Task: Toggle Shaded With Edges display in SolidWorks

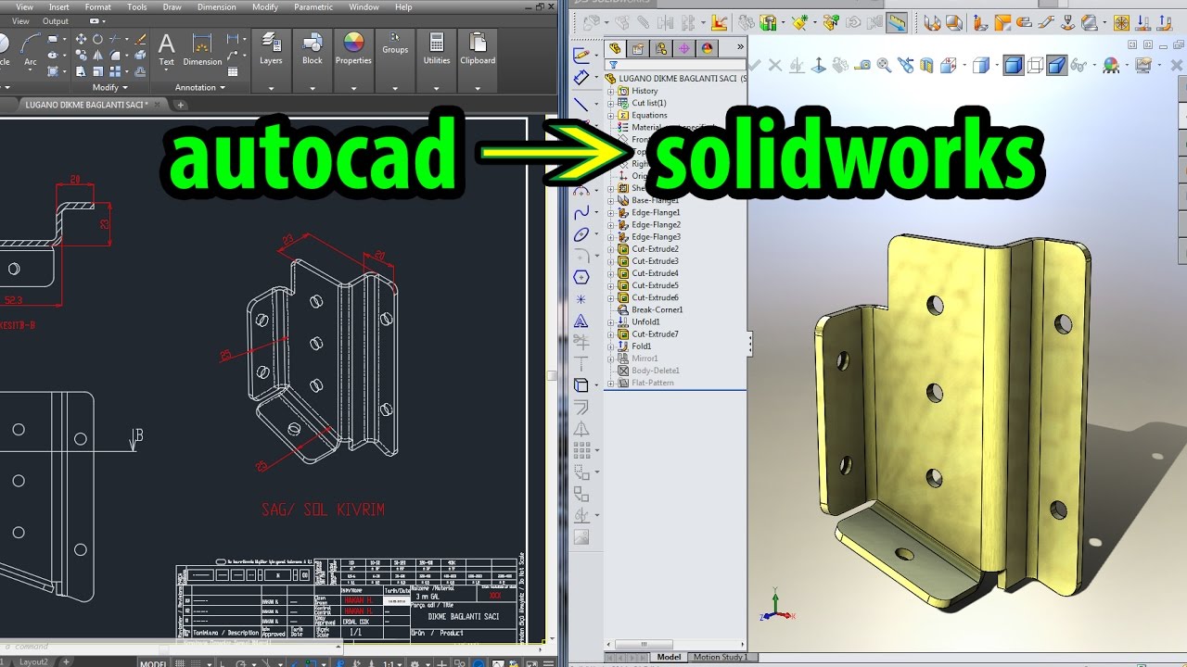Action: tap(1014, 65)
